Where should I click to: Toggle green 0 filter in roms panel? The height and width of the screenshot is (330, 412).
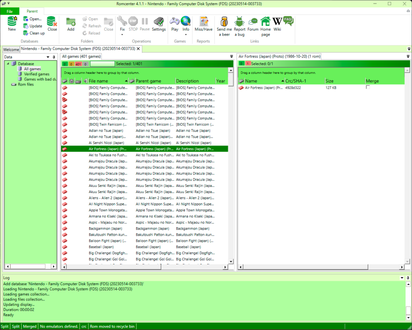click(241, 64)
